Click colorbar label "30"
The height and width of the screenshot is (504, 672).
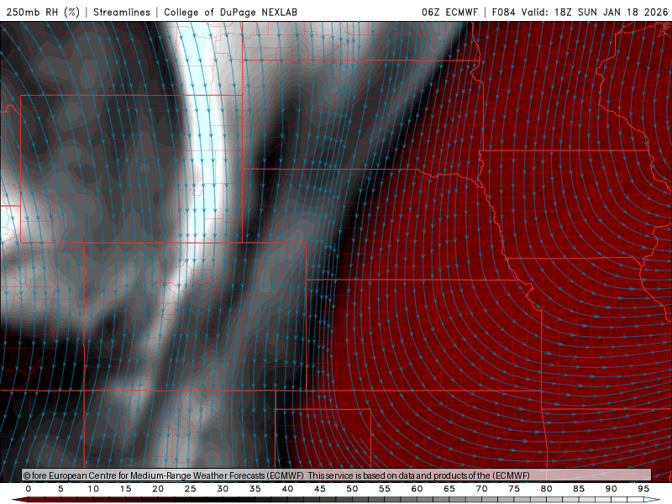[x=223, y=489]
